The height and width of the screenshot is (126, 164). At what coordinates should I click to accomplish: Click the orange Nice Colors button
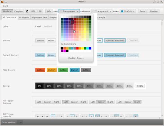tap(40, 70)
